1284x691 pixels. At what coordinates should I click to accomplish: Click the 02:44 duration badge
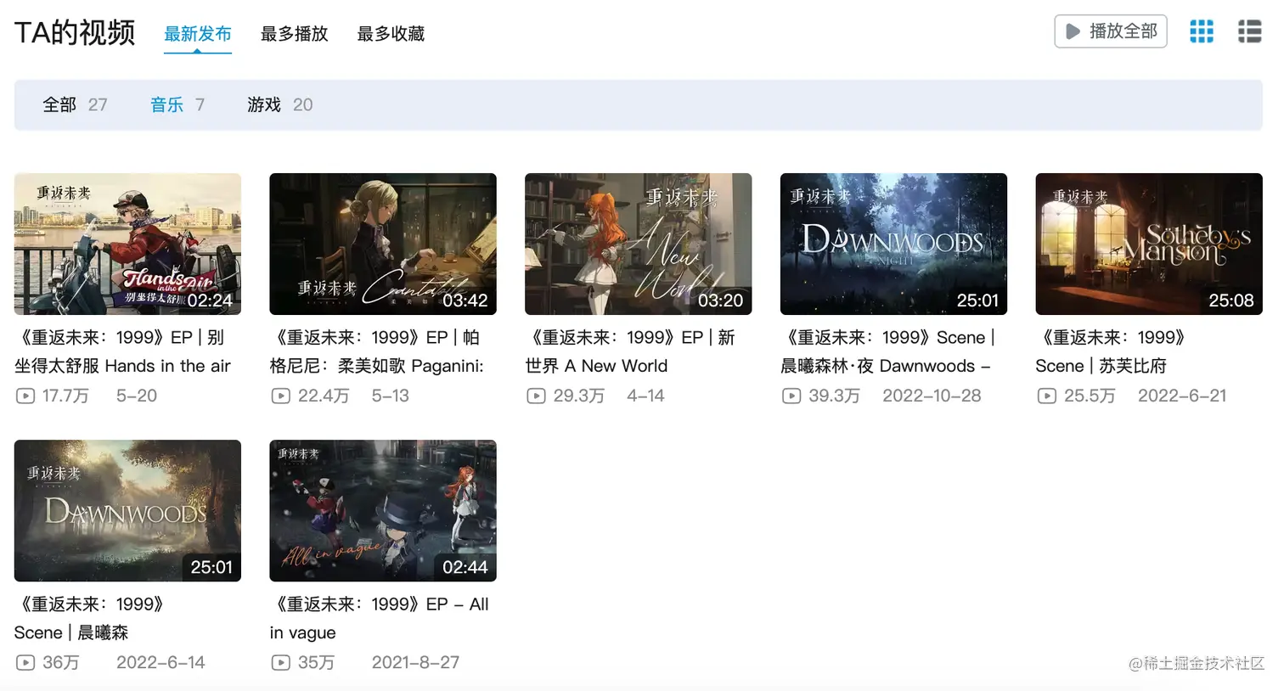[465, 567]
